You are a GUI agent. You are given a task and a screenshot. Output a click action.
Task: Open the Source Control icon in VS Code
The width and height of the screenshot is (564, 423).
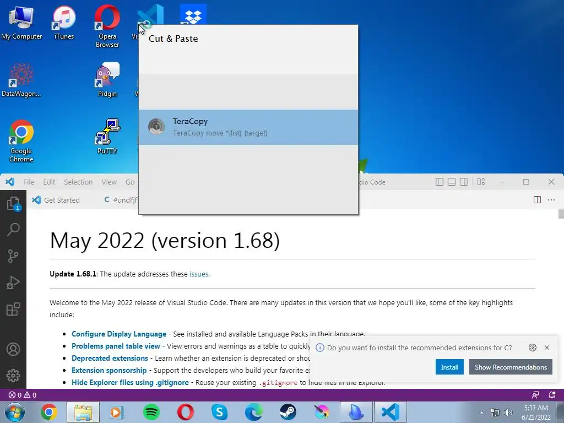click(13, 256)
